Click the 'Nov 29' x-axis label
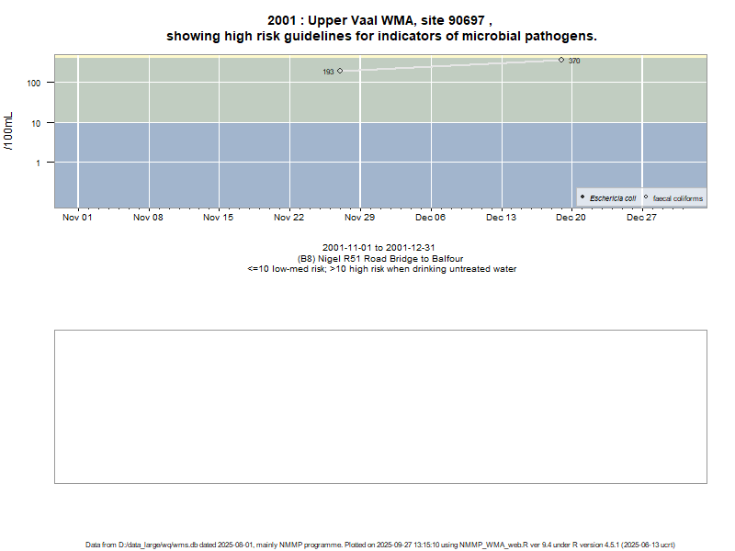This screenshot has width=735, height=551. [x=359, y=218]
